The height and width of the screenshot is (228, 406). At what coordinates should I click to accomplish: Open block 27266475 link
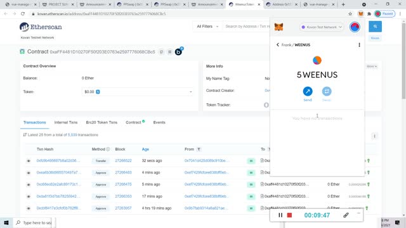click(x=123, y=184)
